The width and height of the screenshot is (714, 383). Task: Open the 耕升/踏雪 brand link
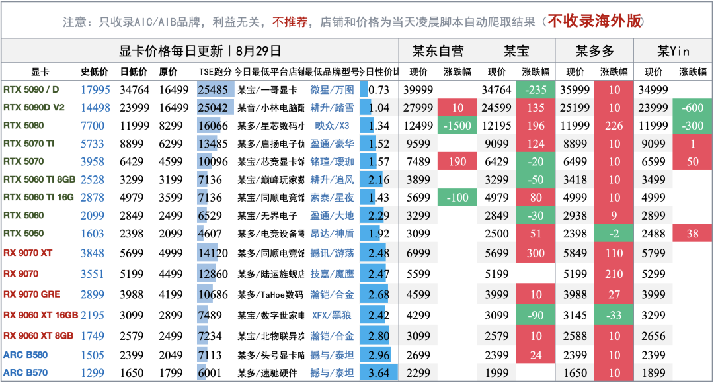coord(332,107)
